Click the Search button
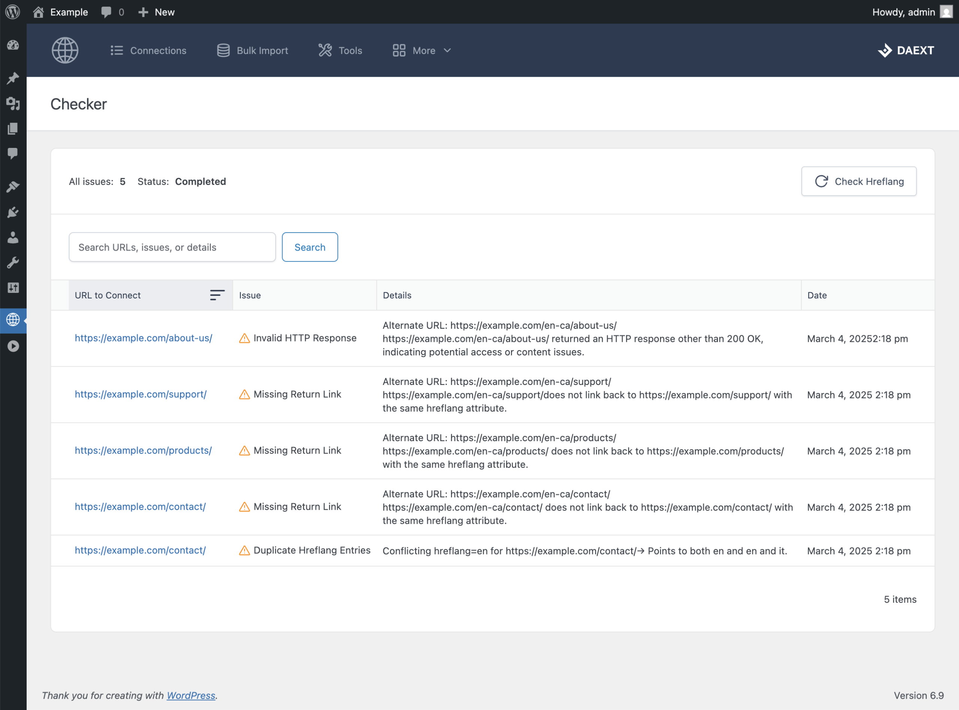This screenshot has height=710, width=959. click(x=309, y=247)
